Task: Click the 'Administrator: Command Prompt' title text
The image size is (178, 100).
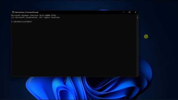Action: (27, 12)
